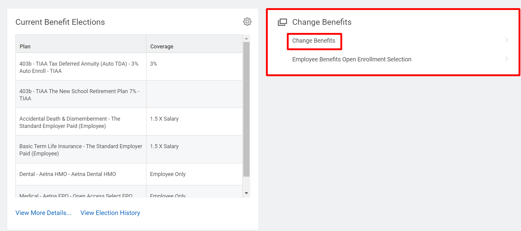Viewport: 521px width, 231px height.
Task: Open the Change Benefits task link
Action: [x=314, y=41]
